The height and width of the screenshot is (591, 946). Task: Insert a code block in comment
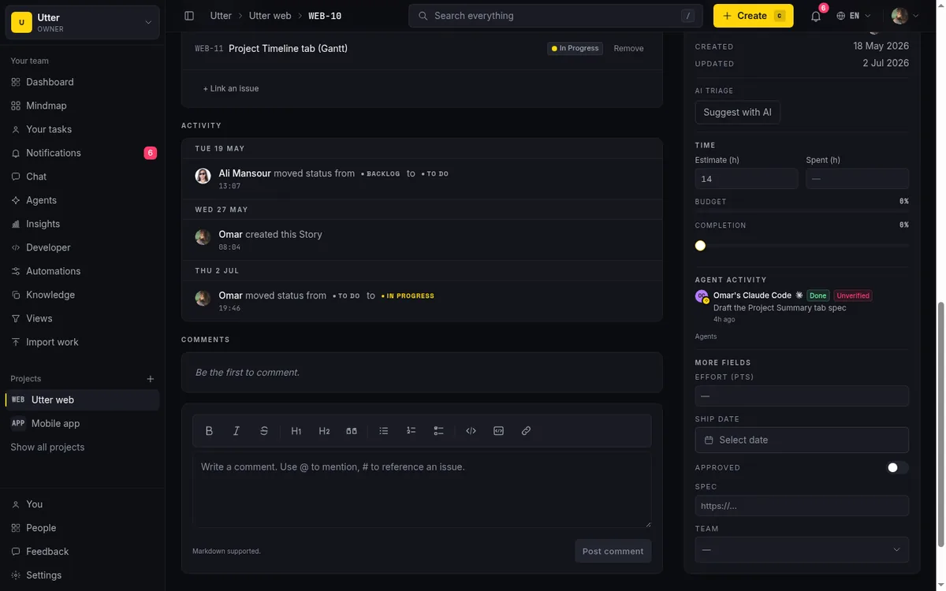click(x=499, y=431)
